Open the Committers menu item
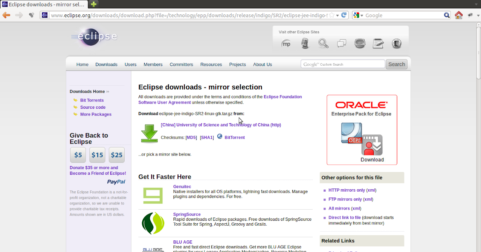 181,64
